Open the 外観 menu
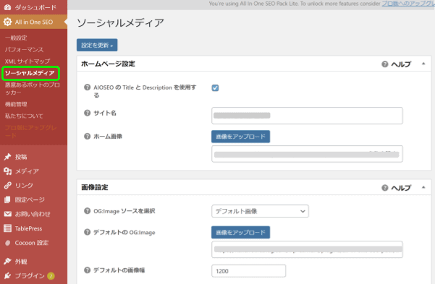Image resolution: width=435 pixels, height=284 pixels. tap(21, 262)
